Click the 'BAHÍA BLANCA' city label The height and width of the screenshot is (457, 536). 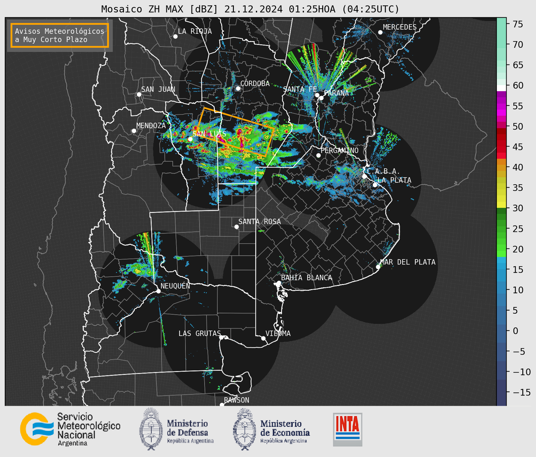click(307, 278)
